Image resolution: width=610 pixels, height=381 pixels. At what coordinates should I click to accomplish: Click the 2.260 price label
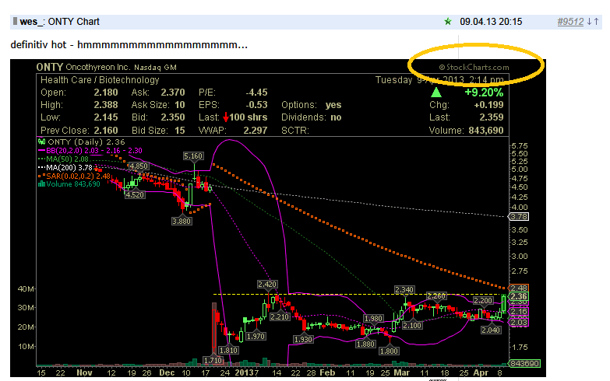[436, 296]
